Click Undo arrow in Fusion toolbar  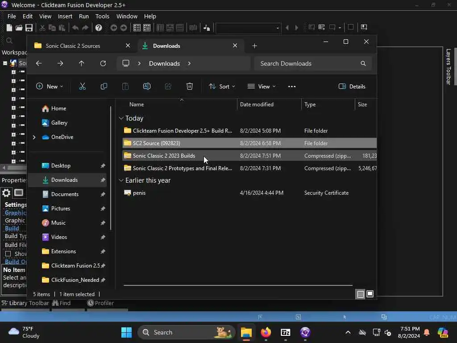coord(75,27)
